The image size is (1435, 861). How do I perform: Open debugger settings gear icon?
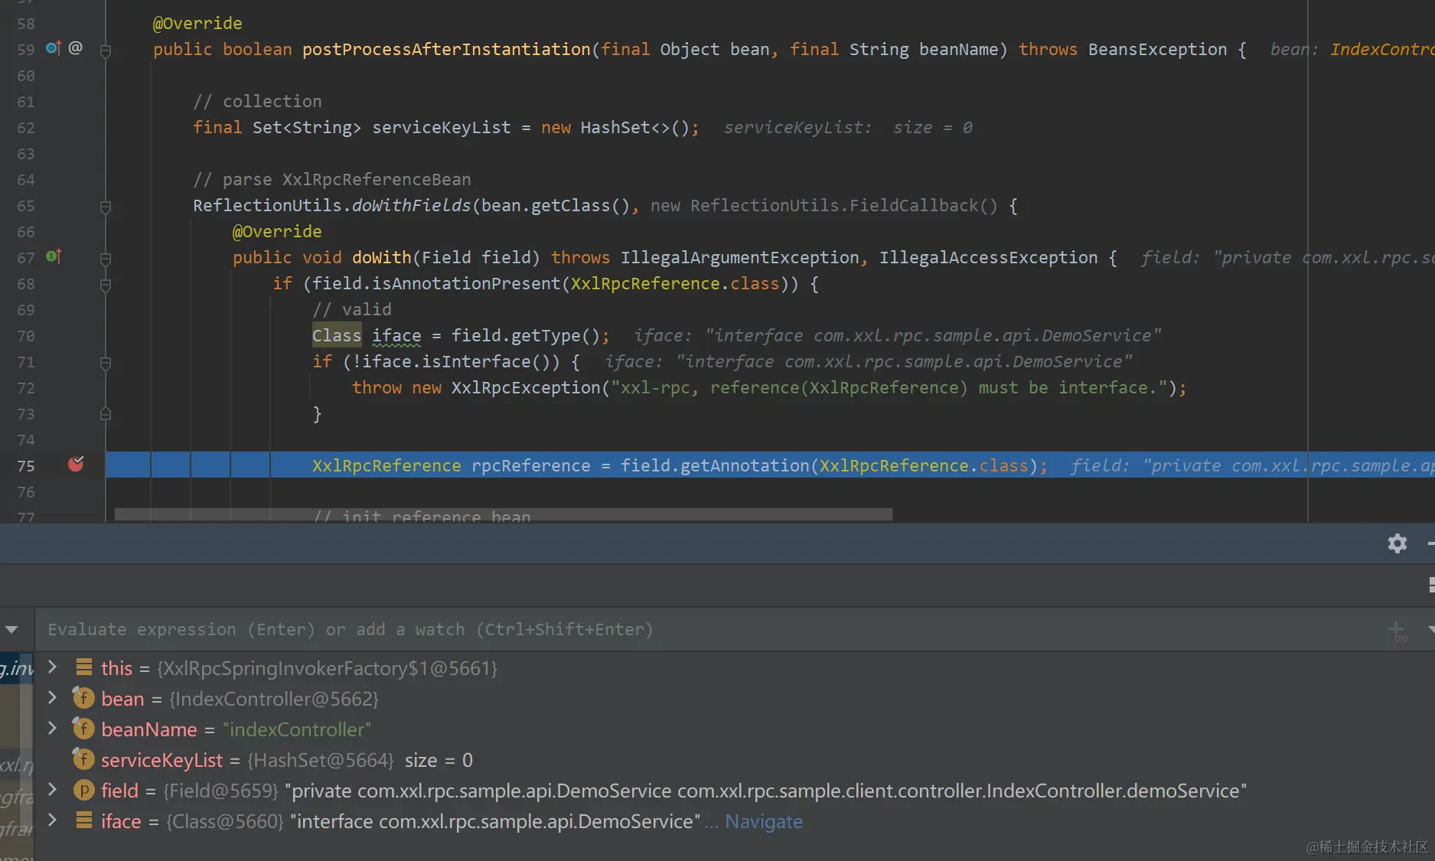[1397, 543]
